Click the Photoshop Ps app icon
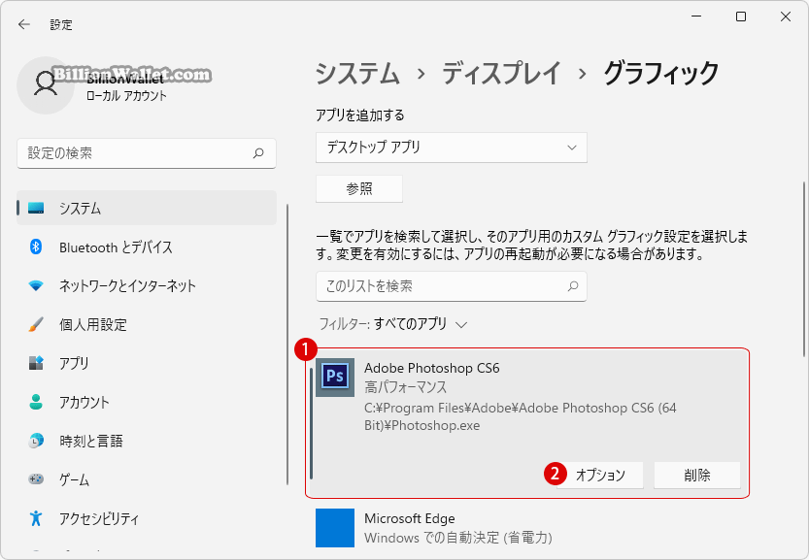 coord(335,378)
